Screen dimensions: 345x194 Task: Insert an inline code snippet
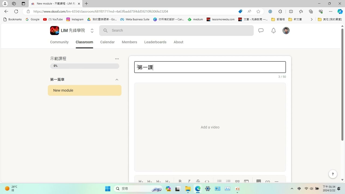(207, 181)
